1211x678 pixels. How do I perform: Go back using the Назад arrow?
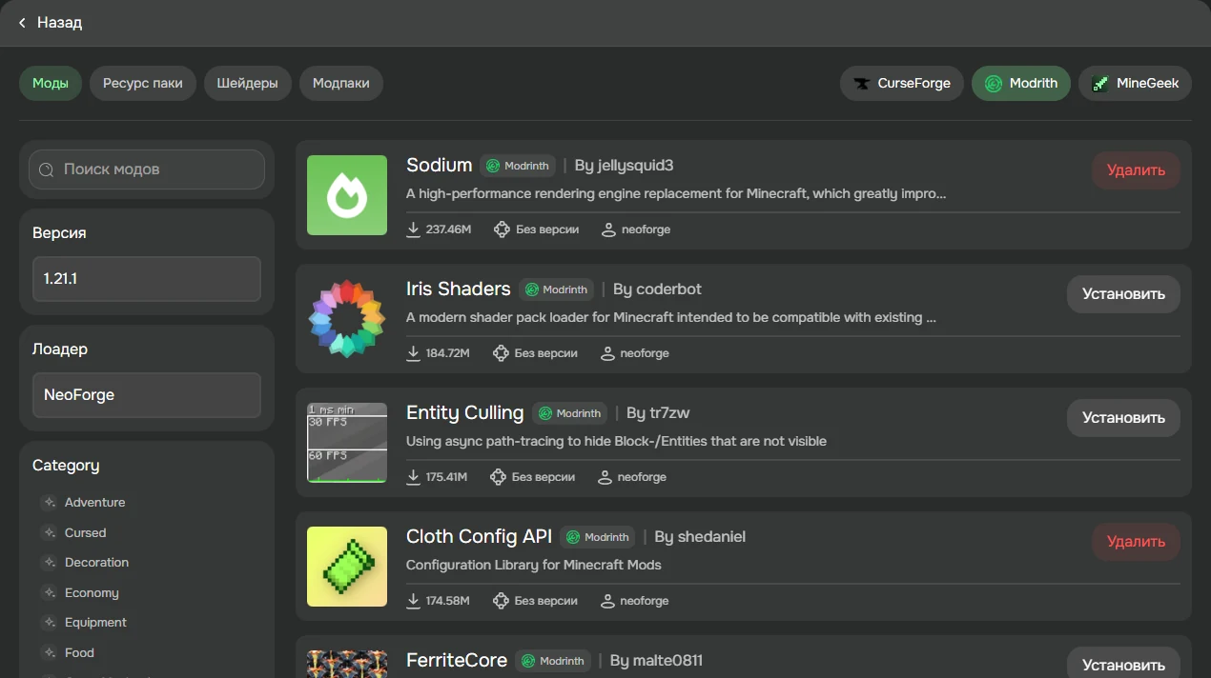22,23
